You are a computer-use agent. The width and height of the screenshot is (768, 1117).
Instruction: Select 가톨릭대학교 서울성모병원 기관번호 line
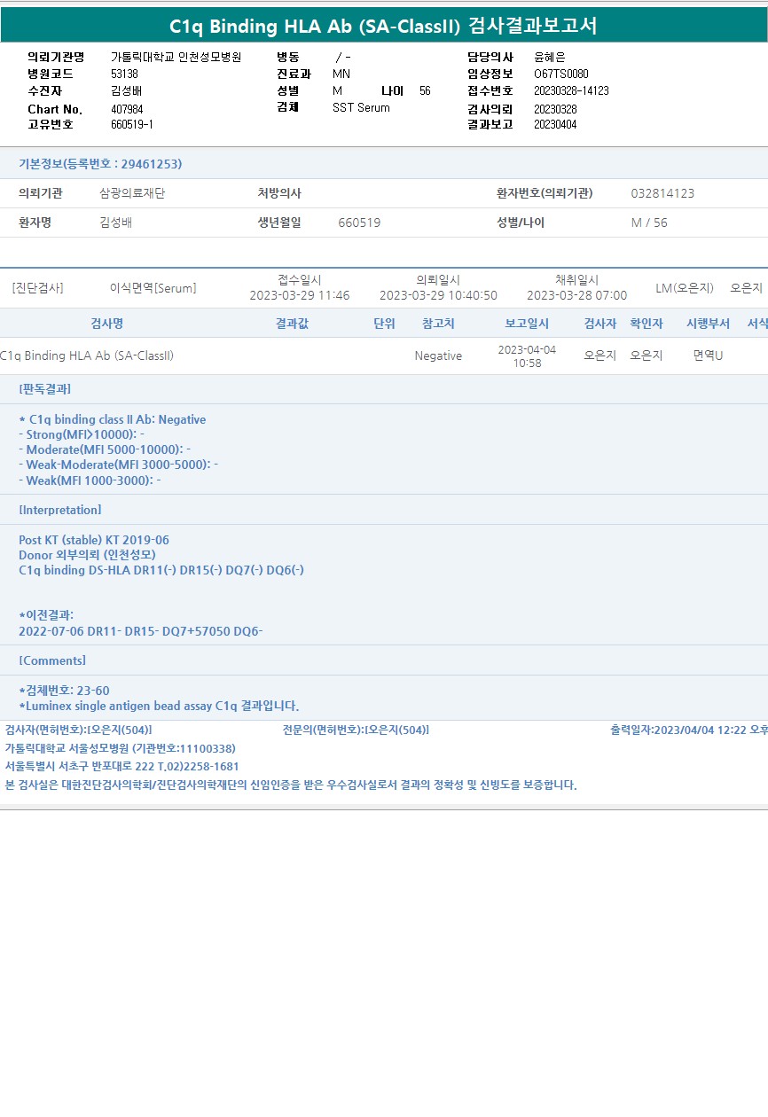121,748
